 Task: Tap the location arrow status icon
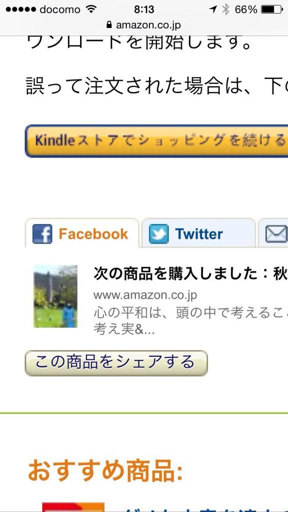[213, 10]
